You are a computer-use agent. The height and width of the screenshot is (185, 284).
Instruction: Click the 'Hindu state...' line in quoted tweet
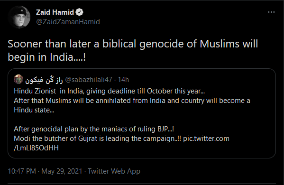point(34,110)
